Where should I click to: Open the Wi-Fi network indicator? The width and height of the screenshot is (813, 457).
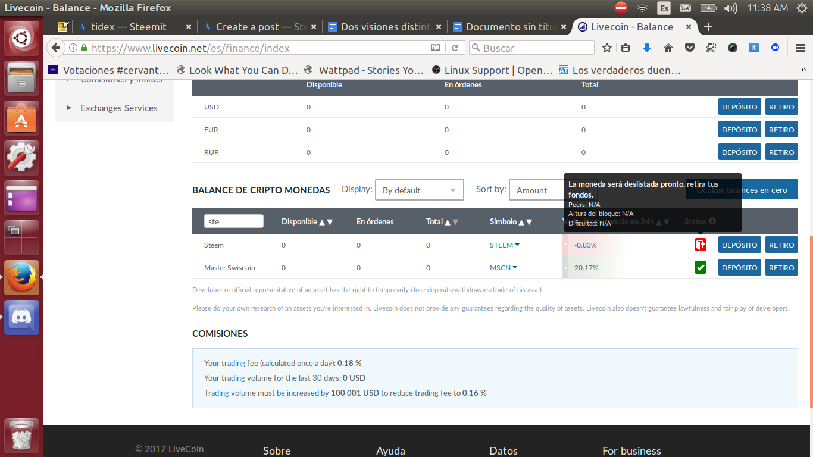coord(642,8)
